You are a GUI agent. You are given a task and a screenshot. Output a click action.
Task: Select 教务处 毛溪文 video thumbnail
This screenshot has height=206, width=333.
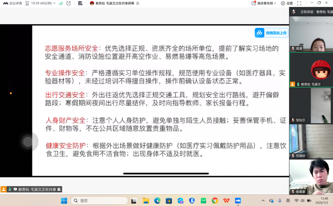tap(311, 70)
